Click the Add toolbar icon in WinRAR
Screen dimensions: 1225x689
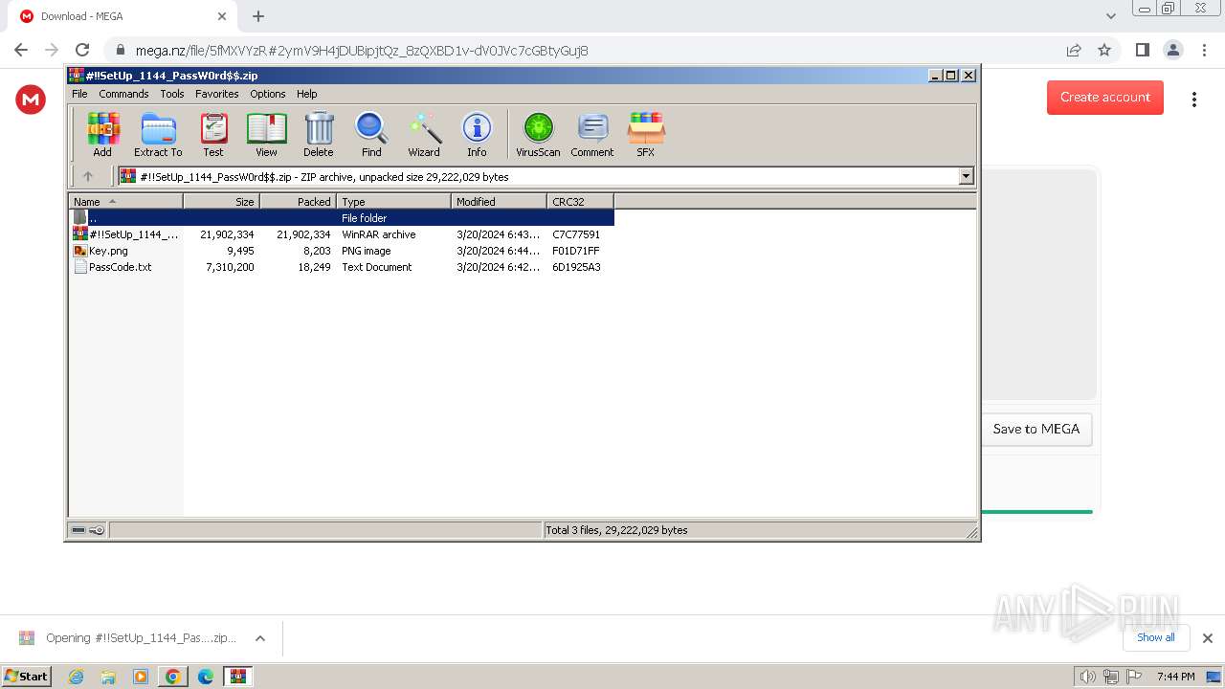[x=102, y=134]
